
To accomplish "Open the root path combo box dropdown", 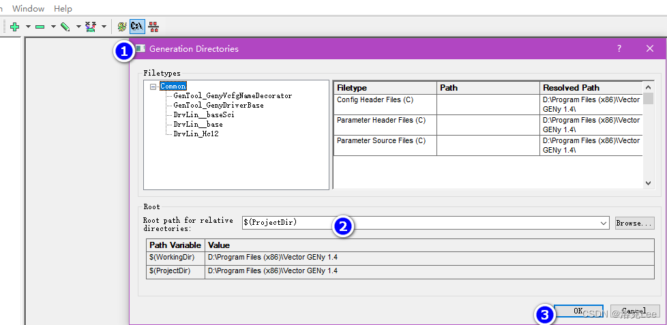I will tap(603, 223).
